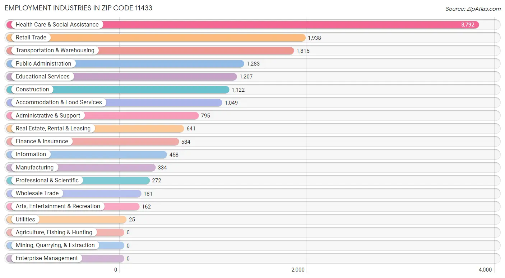The height and width of the screenshot is (278, 505).
Task: Click the Accommodation & Food Services label
Action: tap(59, 102)
